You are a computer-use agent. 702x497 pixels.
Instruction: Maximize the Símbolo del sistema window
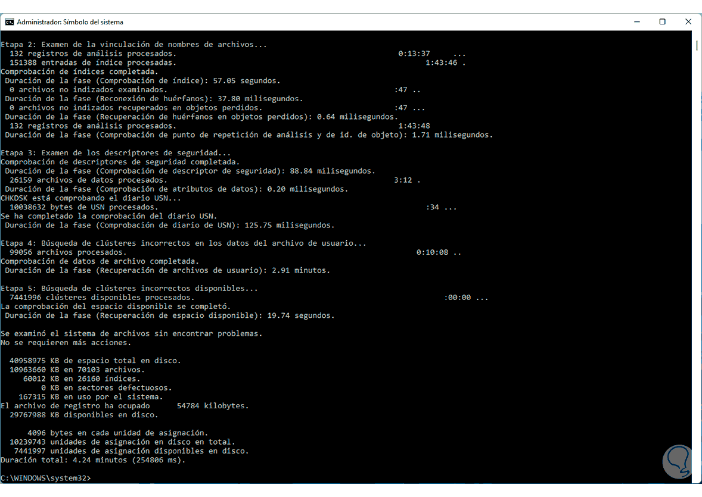(x=663, y=22)
